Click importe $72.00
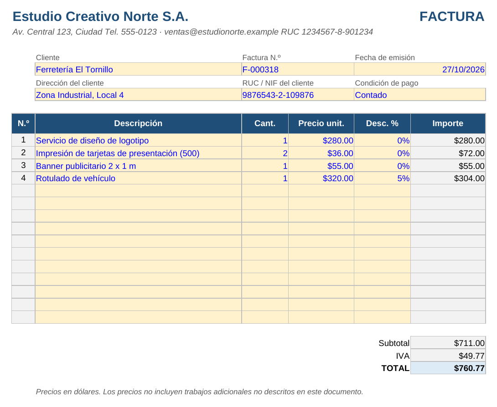497x407 pixels. (448, 153)
